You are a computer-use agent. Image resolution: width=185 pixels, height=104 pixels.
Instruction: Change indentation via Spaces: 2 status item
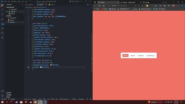point(35,99)
